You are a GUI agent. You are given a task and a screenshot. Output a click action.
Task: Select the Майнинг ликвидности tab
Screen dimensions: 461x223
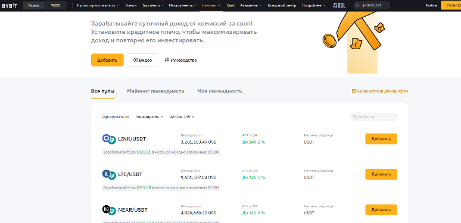point(156,91)
